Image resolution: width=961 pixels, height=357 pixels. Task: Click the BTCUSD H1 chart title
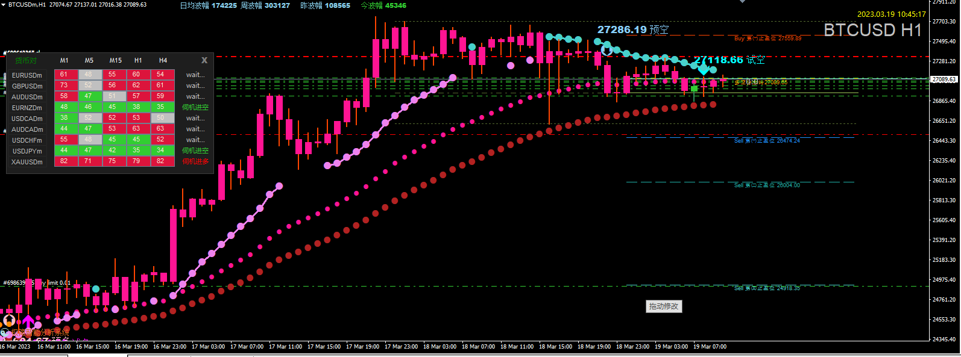pyautogui.click(x=873, y=30)
